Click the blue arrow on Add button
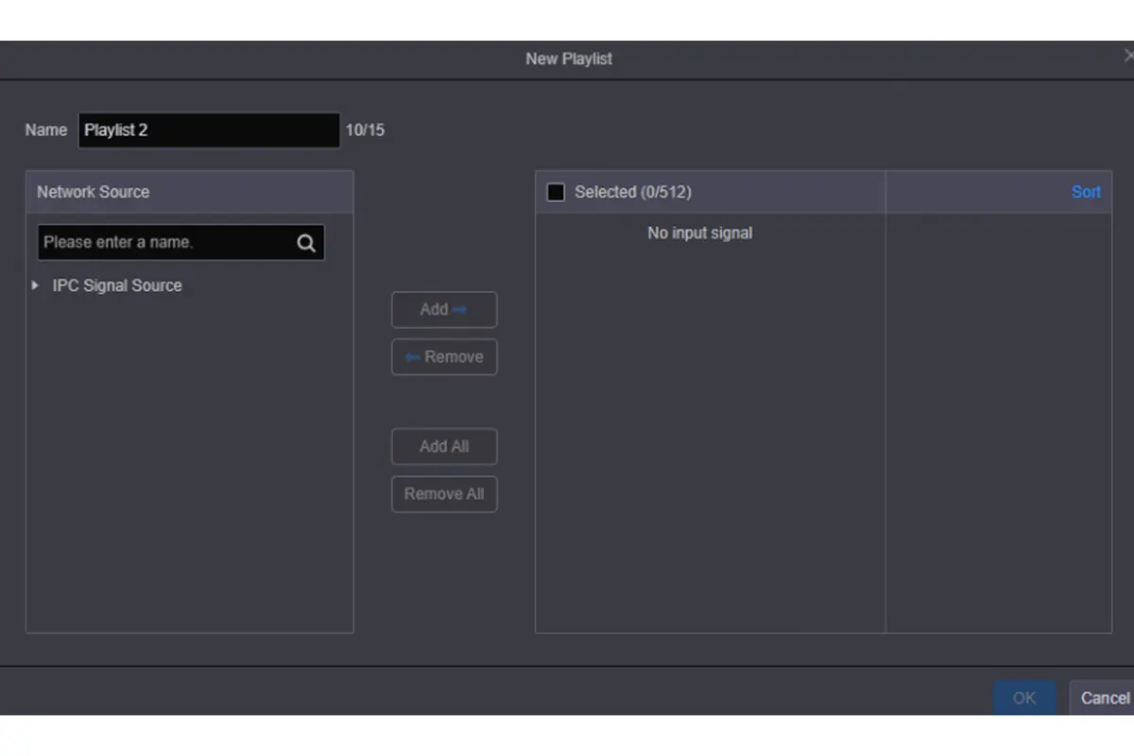The width and height of the screenshot is (1134, 756). pyautogui.click(x=460, y=310)
